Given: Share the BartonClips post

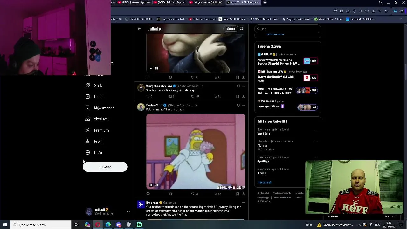Looking at the screenshot, I should (x=243, y=194).
